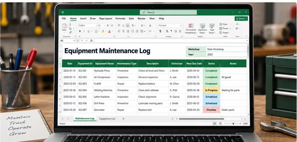The image size is (297, 142).
Task: Click the Borders icon
Action: pos(96,31)
